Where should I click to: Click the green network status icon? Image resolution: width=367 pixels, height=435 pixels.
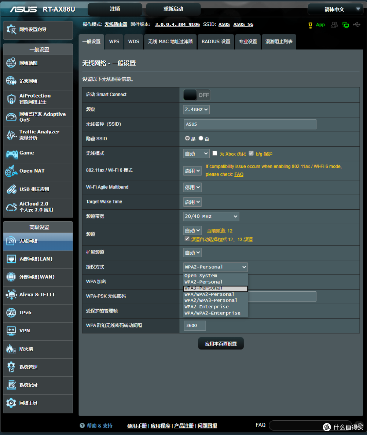[x=346, y=25]
